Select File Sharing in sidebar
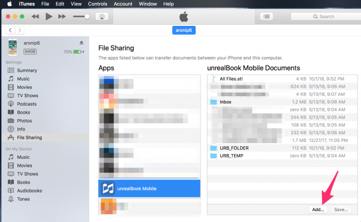The width and height of the screenshot is (361, 222). (x=45, y=138)
